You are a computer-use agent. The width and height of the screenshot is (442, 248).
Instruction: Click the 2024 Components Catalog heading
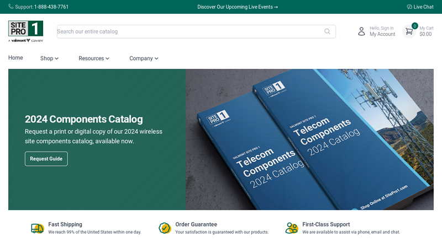pos(84,119)
